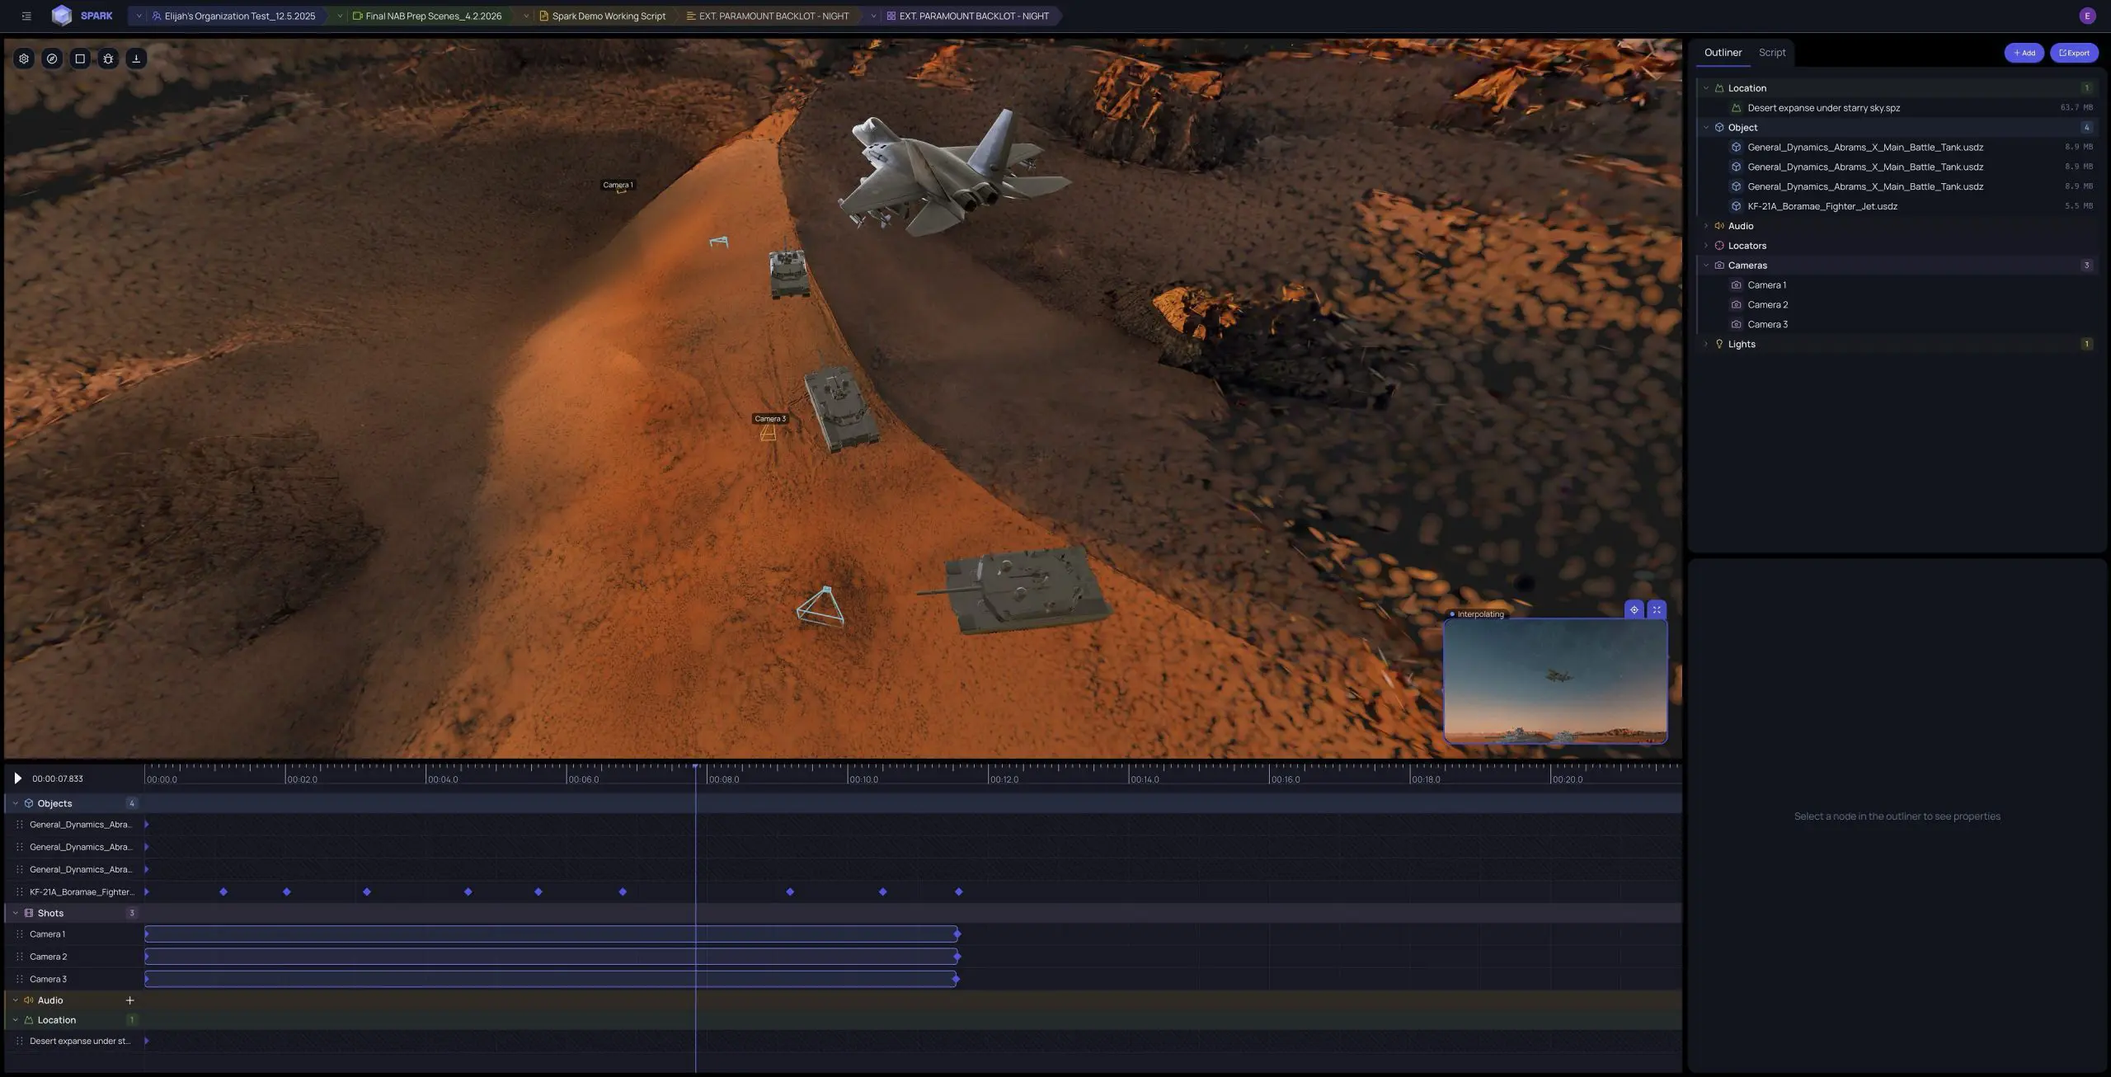Click the download icon in viewport toolbar

tap(136, 59)
